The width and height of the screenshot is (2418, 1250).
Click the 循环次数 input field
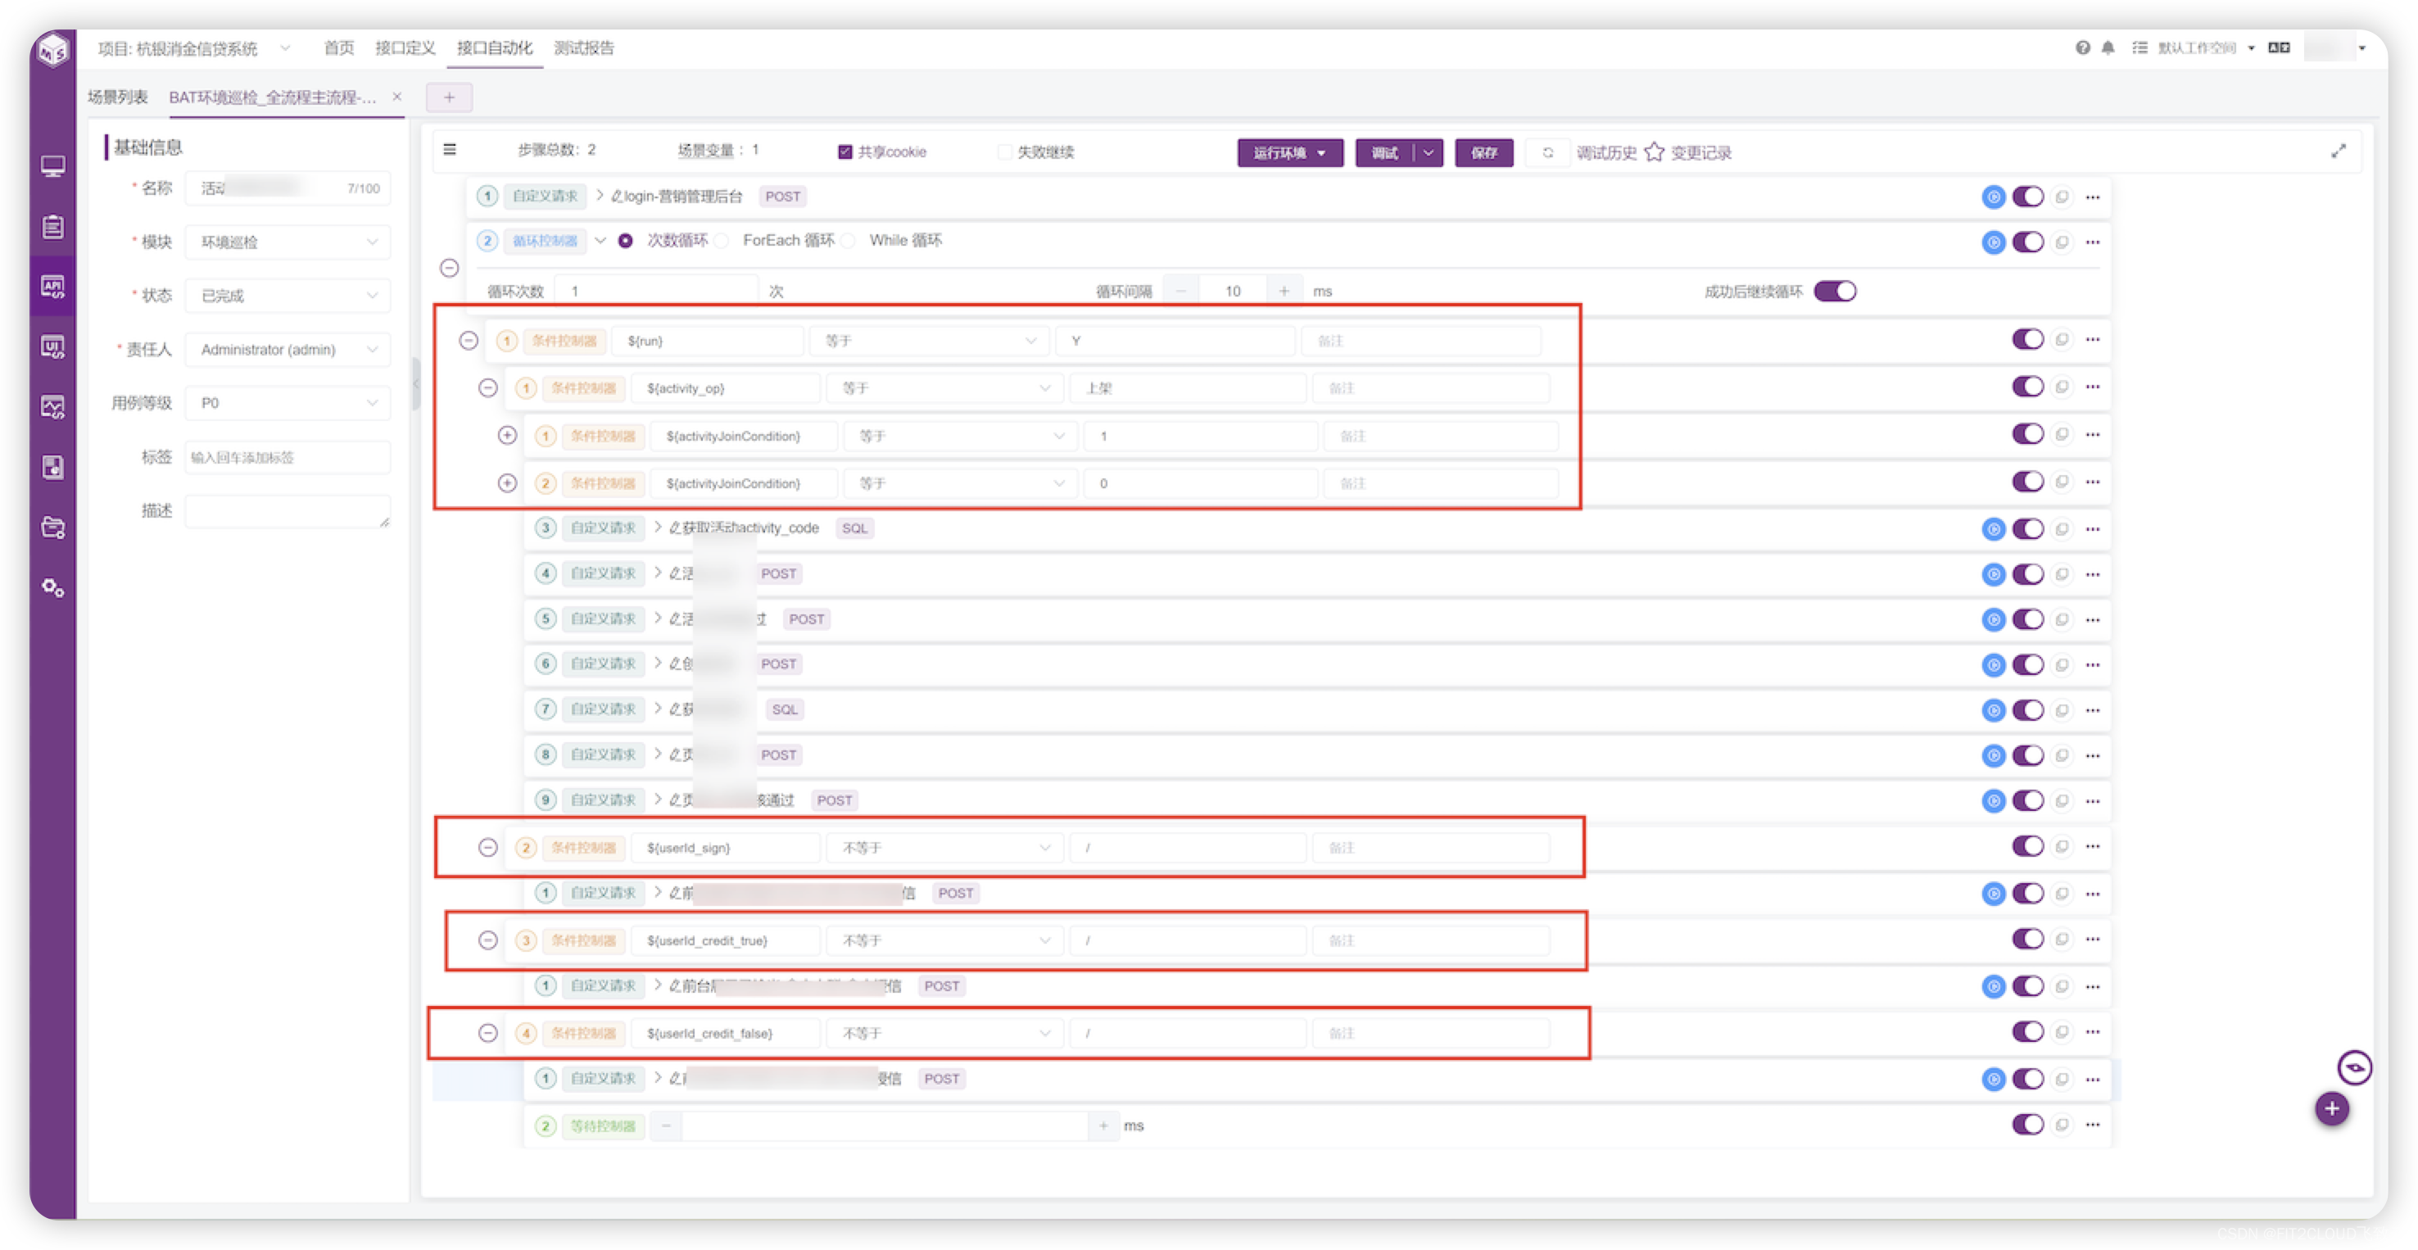656,291
